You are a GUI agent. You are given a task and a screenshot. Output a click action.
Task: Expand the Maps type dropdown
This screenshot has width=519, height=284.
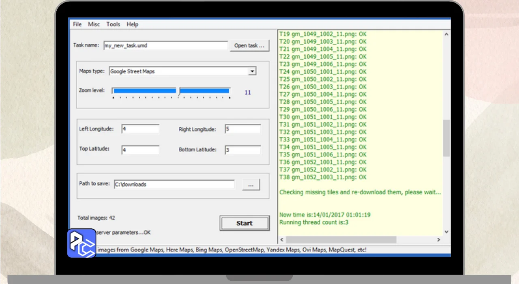tap(252, 71)
